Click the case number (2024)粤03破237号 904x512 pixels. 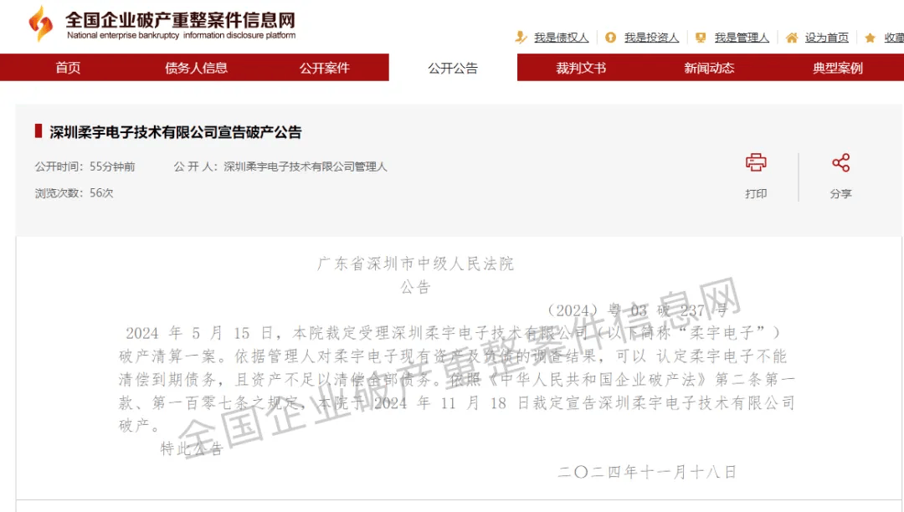point(636,310)
